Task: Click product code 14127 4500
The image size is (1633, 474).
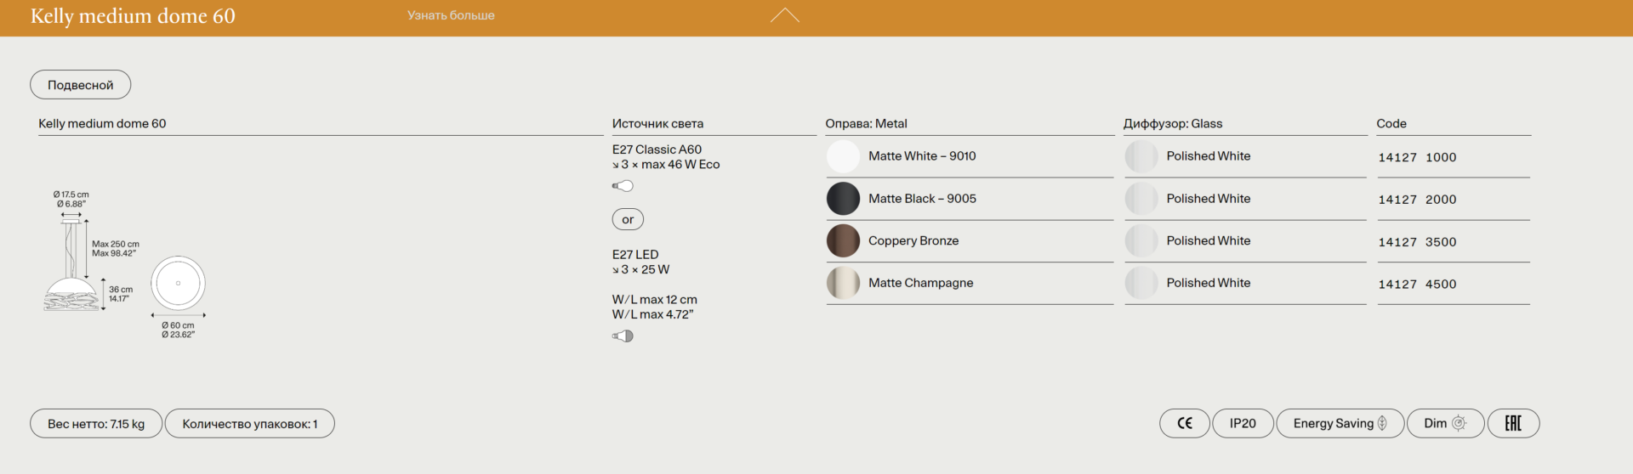Action: click(1417, 285)
